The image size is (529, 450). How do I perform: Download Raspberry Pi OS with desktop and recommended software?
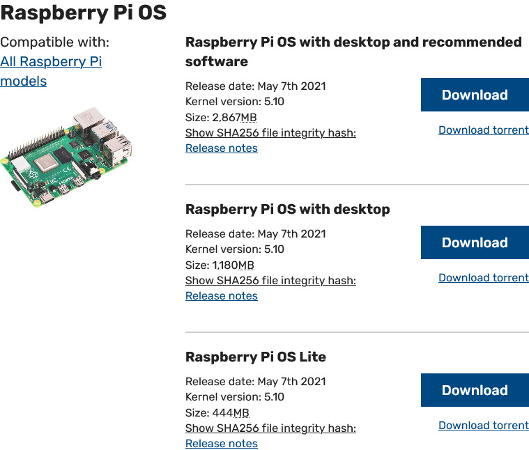click(475, 95)
